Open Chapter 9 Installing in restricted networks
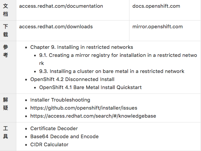Image resolution: width=201 pixels, height=151 pixels. coord(82,47)
